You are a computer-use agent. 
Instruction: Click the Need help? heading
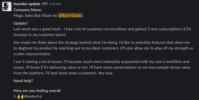pos(23,81)
